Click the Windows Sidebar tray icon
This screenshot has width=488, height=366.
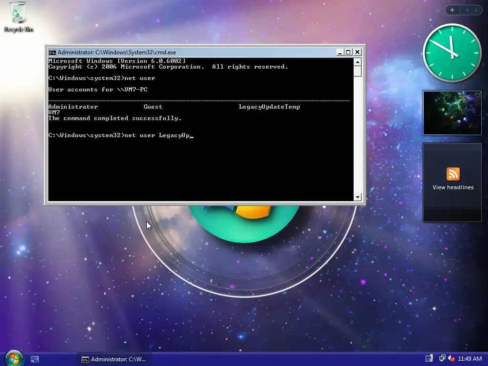coord(429,358)
